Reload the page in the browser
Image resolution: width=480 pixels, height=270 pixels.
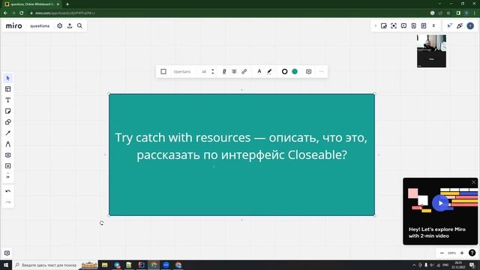click(x=22, y=13)
